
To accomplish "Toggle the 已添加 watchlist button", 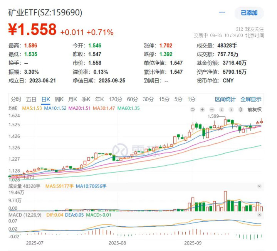I will (x=249, y=13).
